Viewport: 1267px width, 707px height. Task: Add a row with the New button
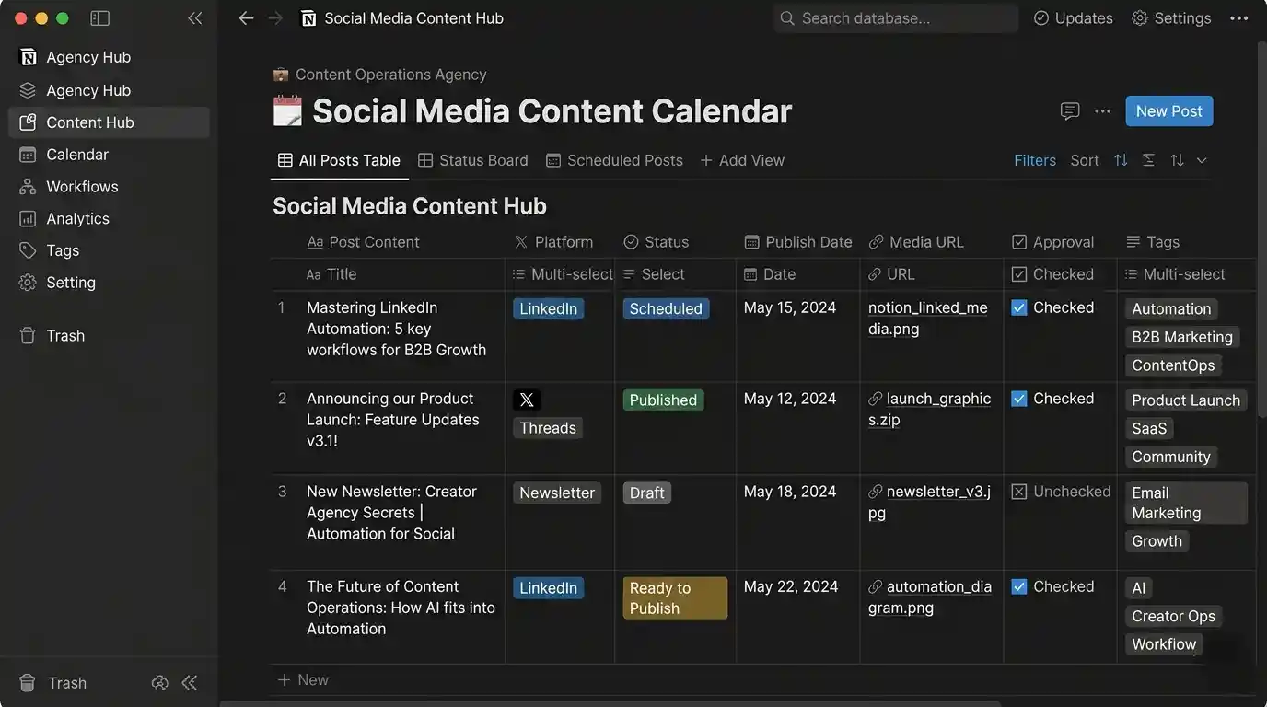(x=303, y=680)
